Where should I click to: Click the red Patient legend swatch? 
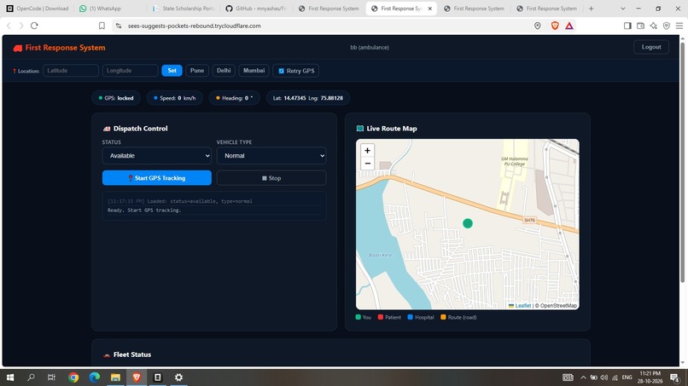click(x=381, y=317)
